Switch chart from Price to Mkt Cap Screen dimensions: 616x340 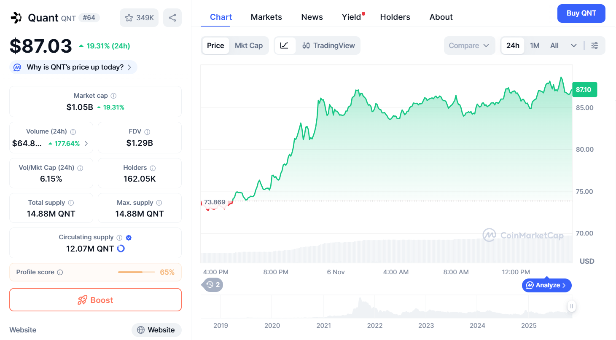249,46
